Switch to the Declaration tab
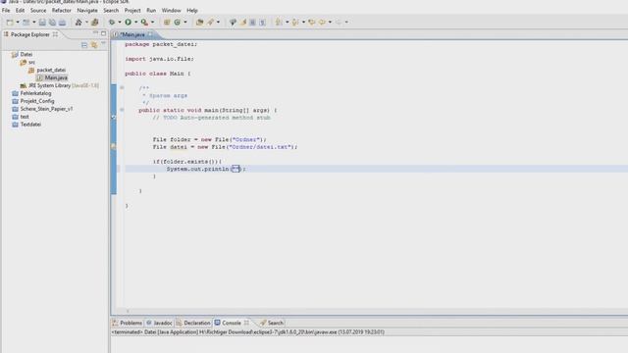The width and height of the screenshot is (628, 353). 193,323
